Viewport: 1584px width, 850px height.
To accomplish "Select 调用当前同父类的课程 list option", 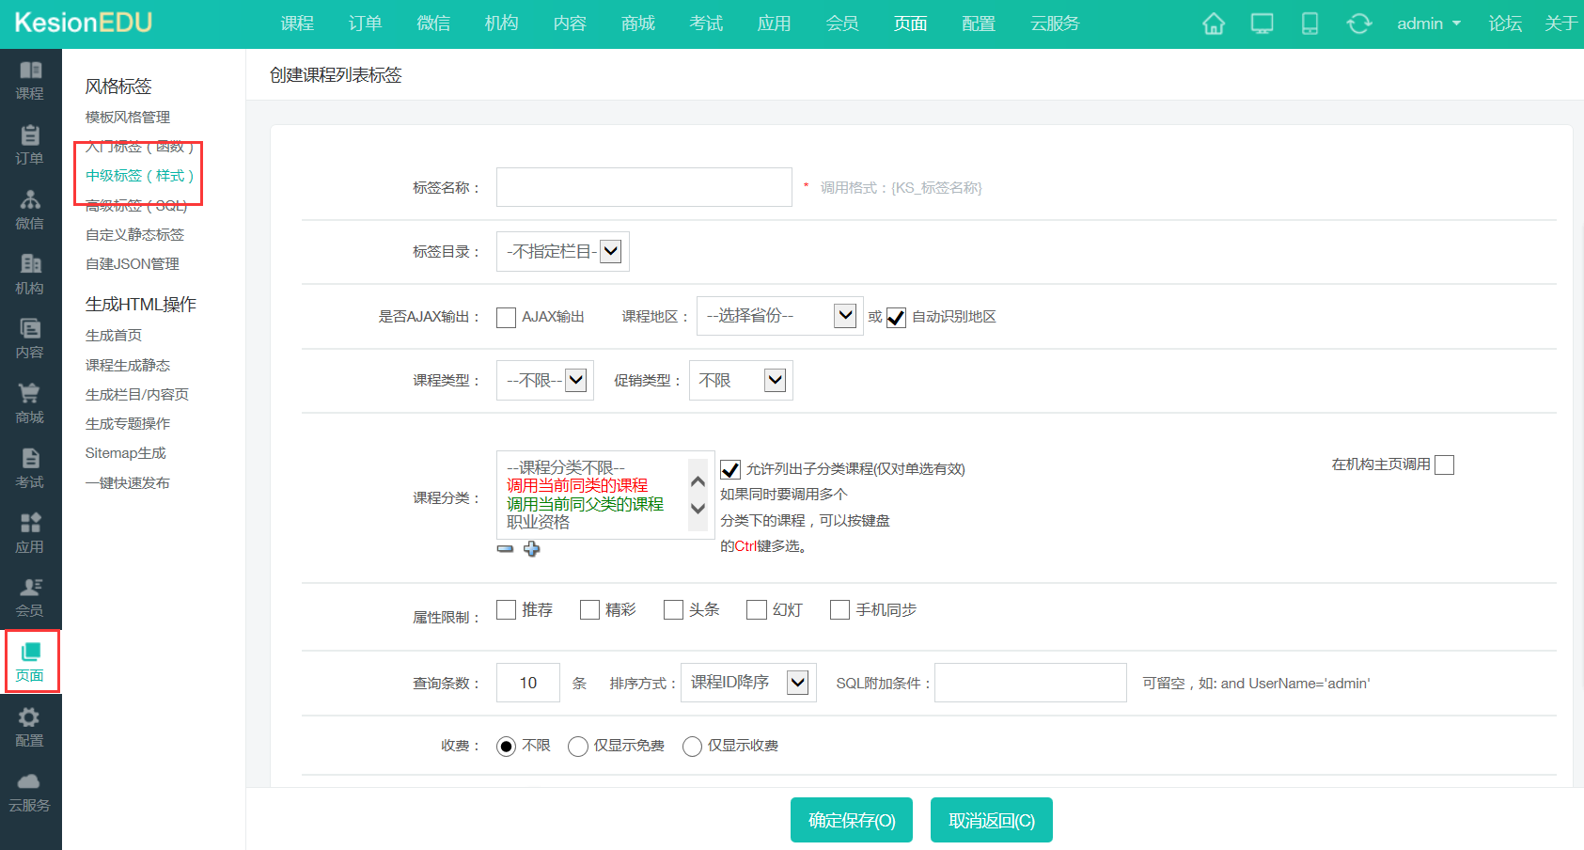I will tap(585, 504).
